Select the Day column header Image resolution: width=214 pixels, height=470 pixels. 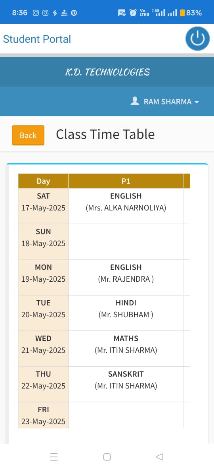point(44,181)
